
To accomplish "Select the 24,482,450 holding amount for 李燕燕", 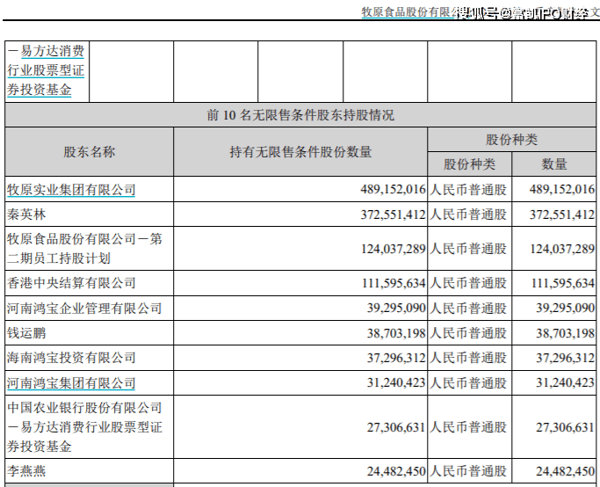I will (396, 471).
